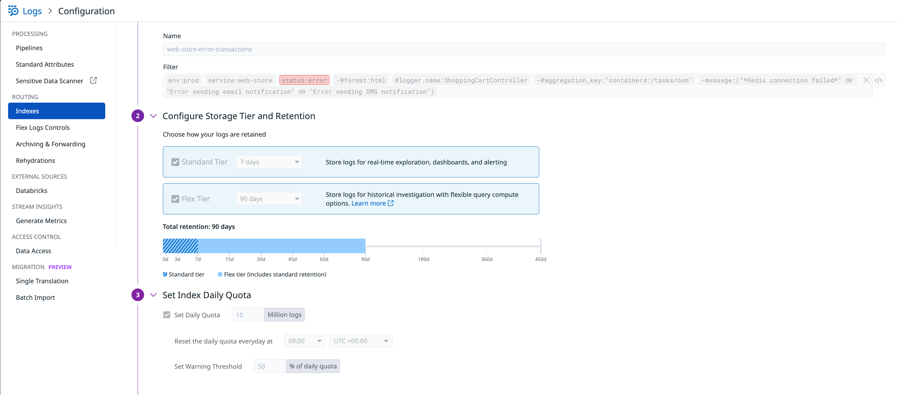
Task: Clear the filter query with X icon
Action: tap(866, 80)
